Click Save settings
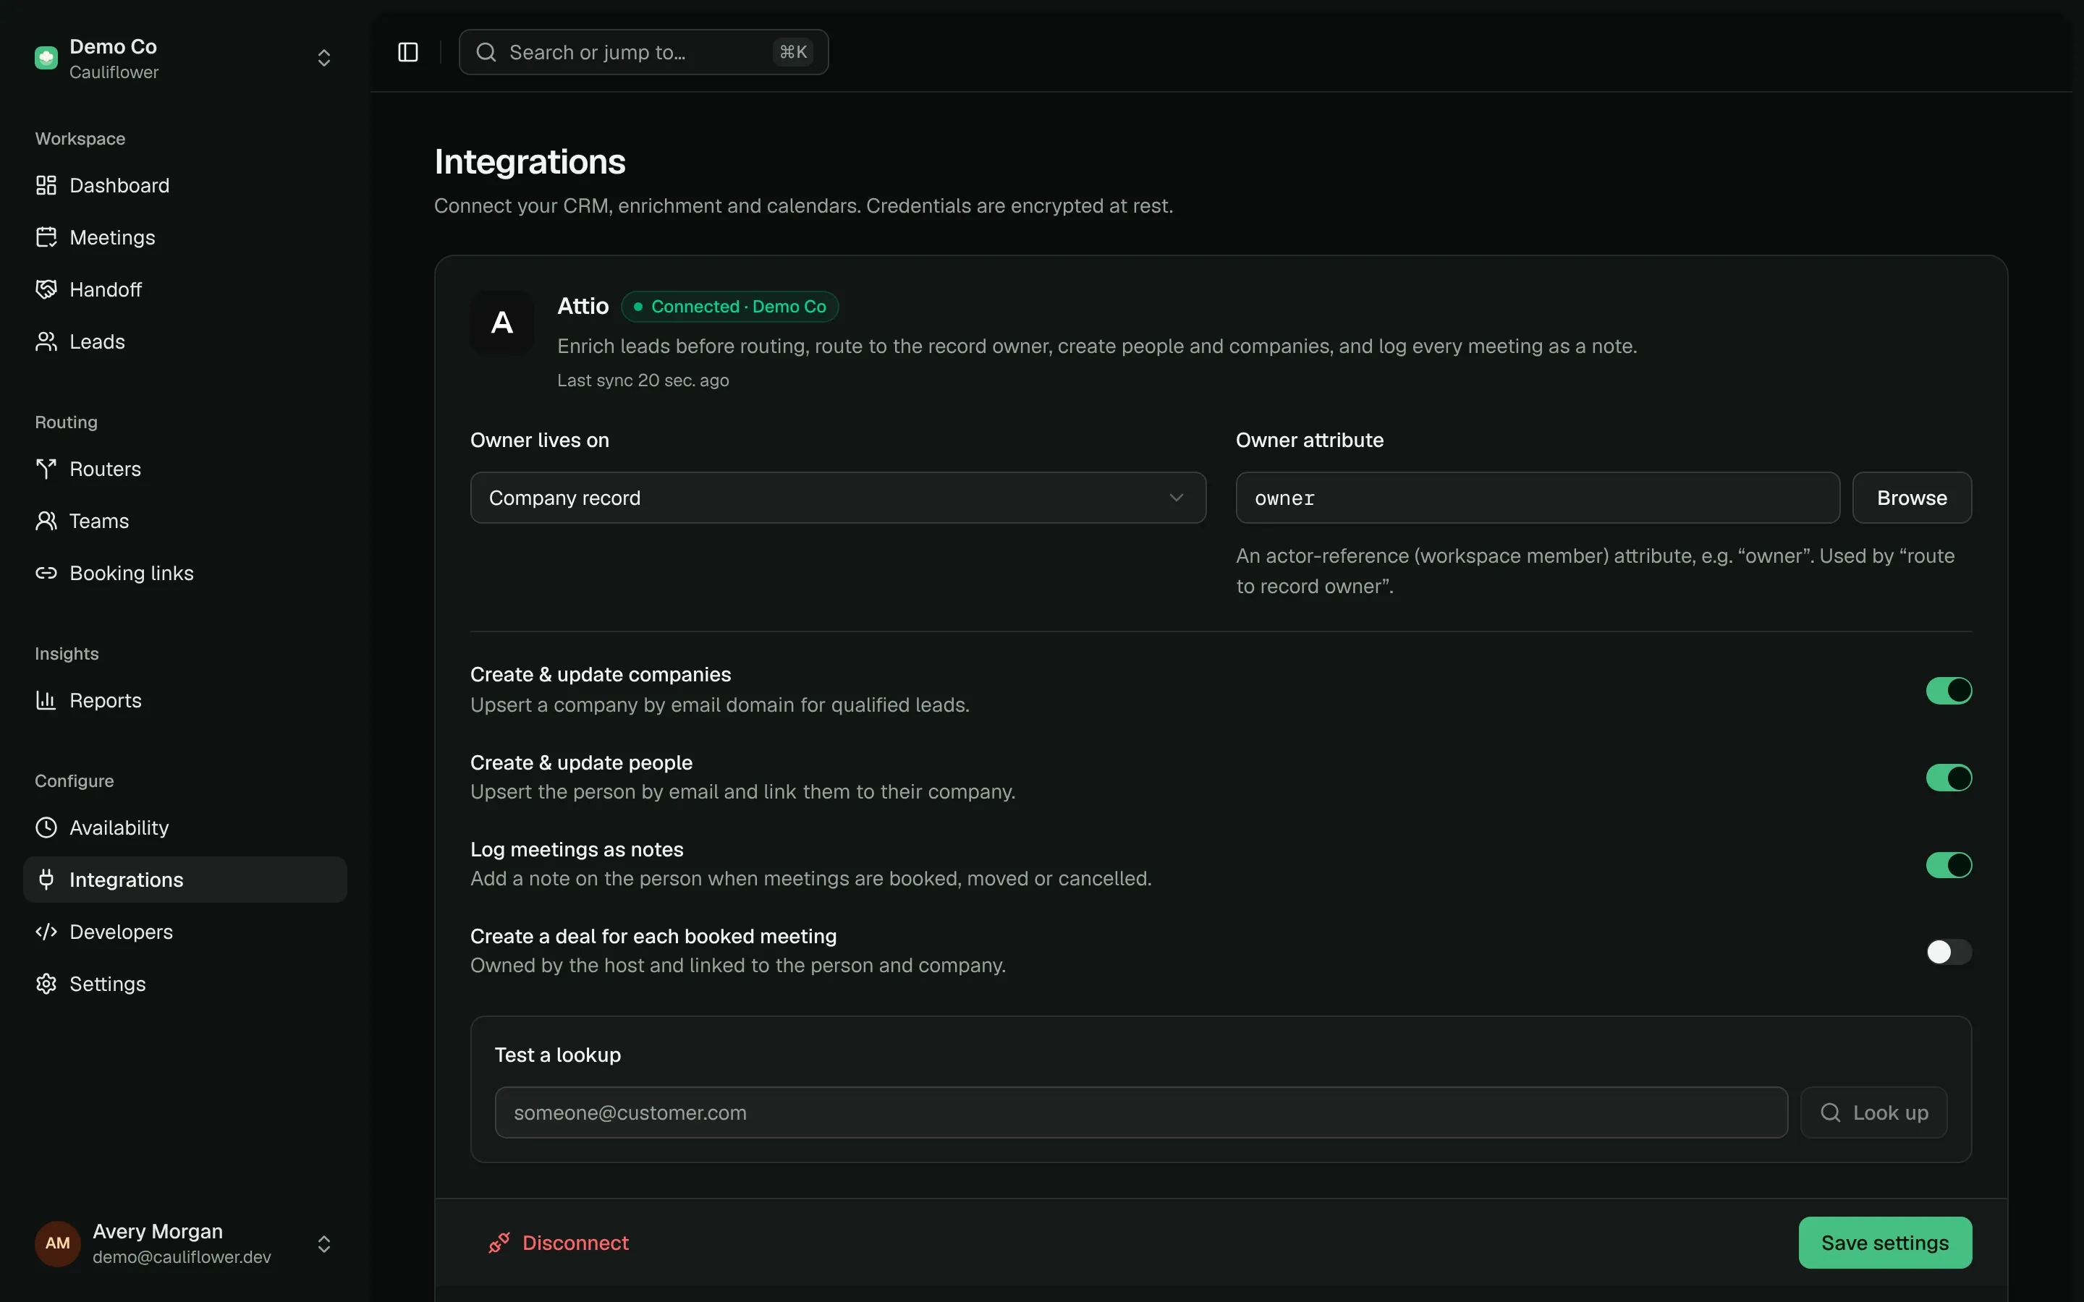The width and height of the screenshot is (2084, 1302). [1885, 1243]
